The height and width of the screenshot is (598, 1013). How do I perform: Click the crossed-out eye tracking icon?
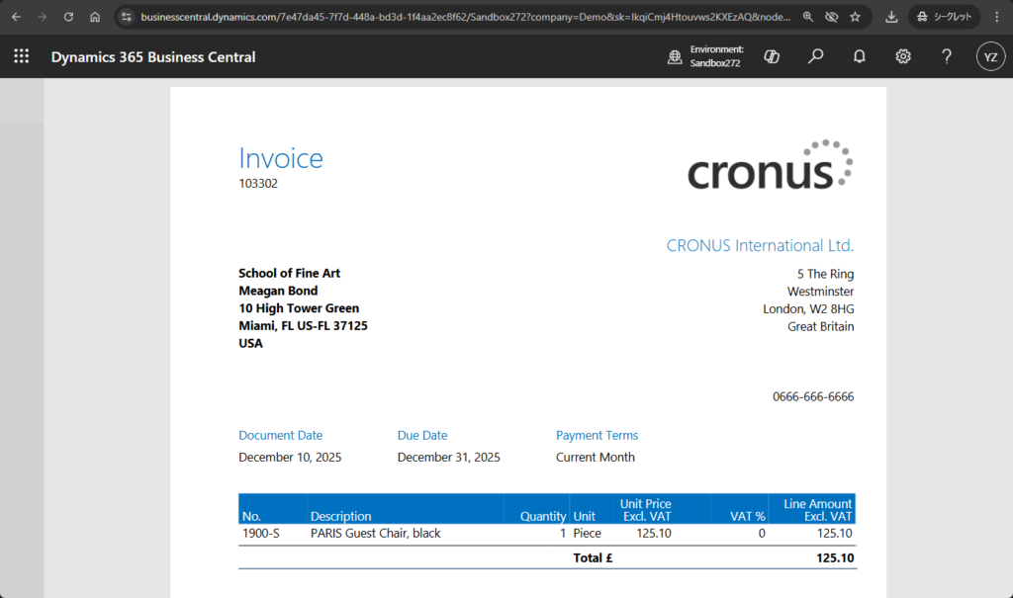click(x=831, y=17)
